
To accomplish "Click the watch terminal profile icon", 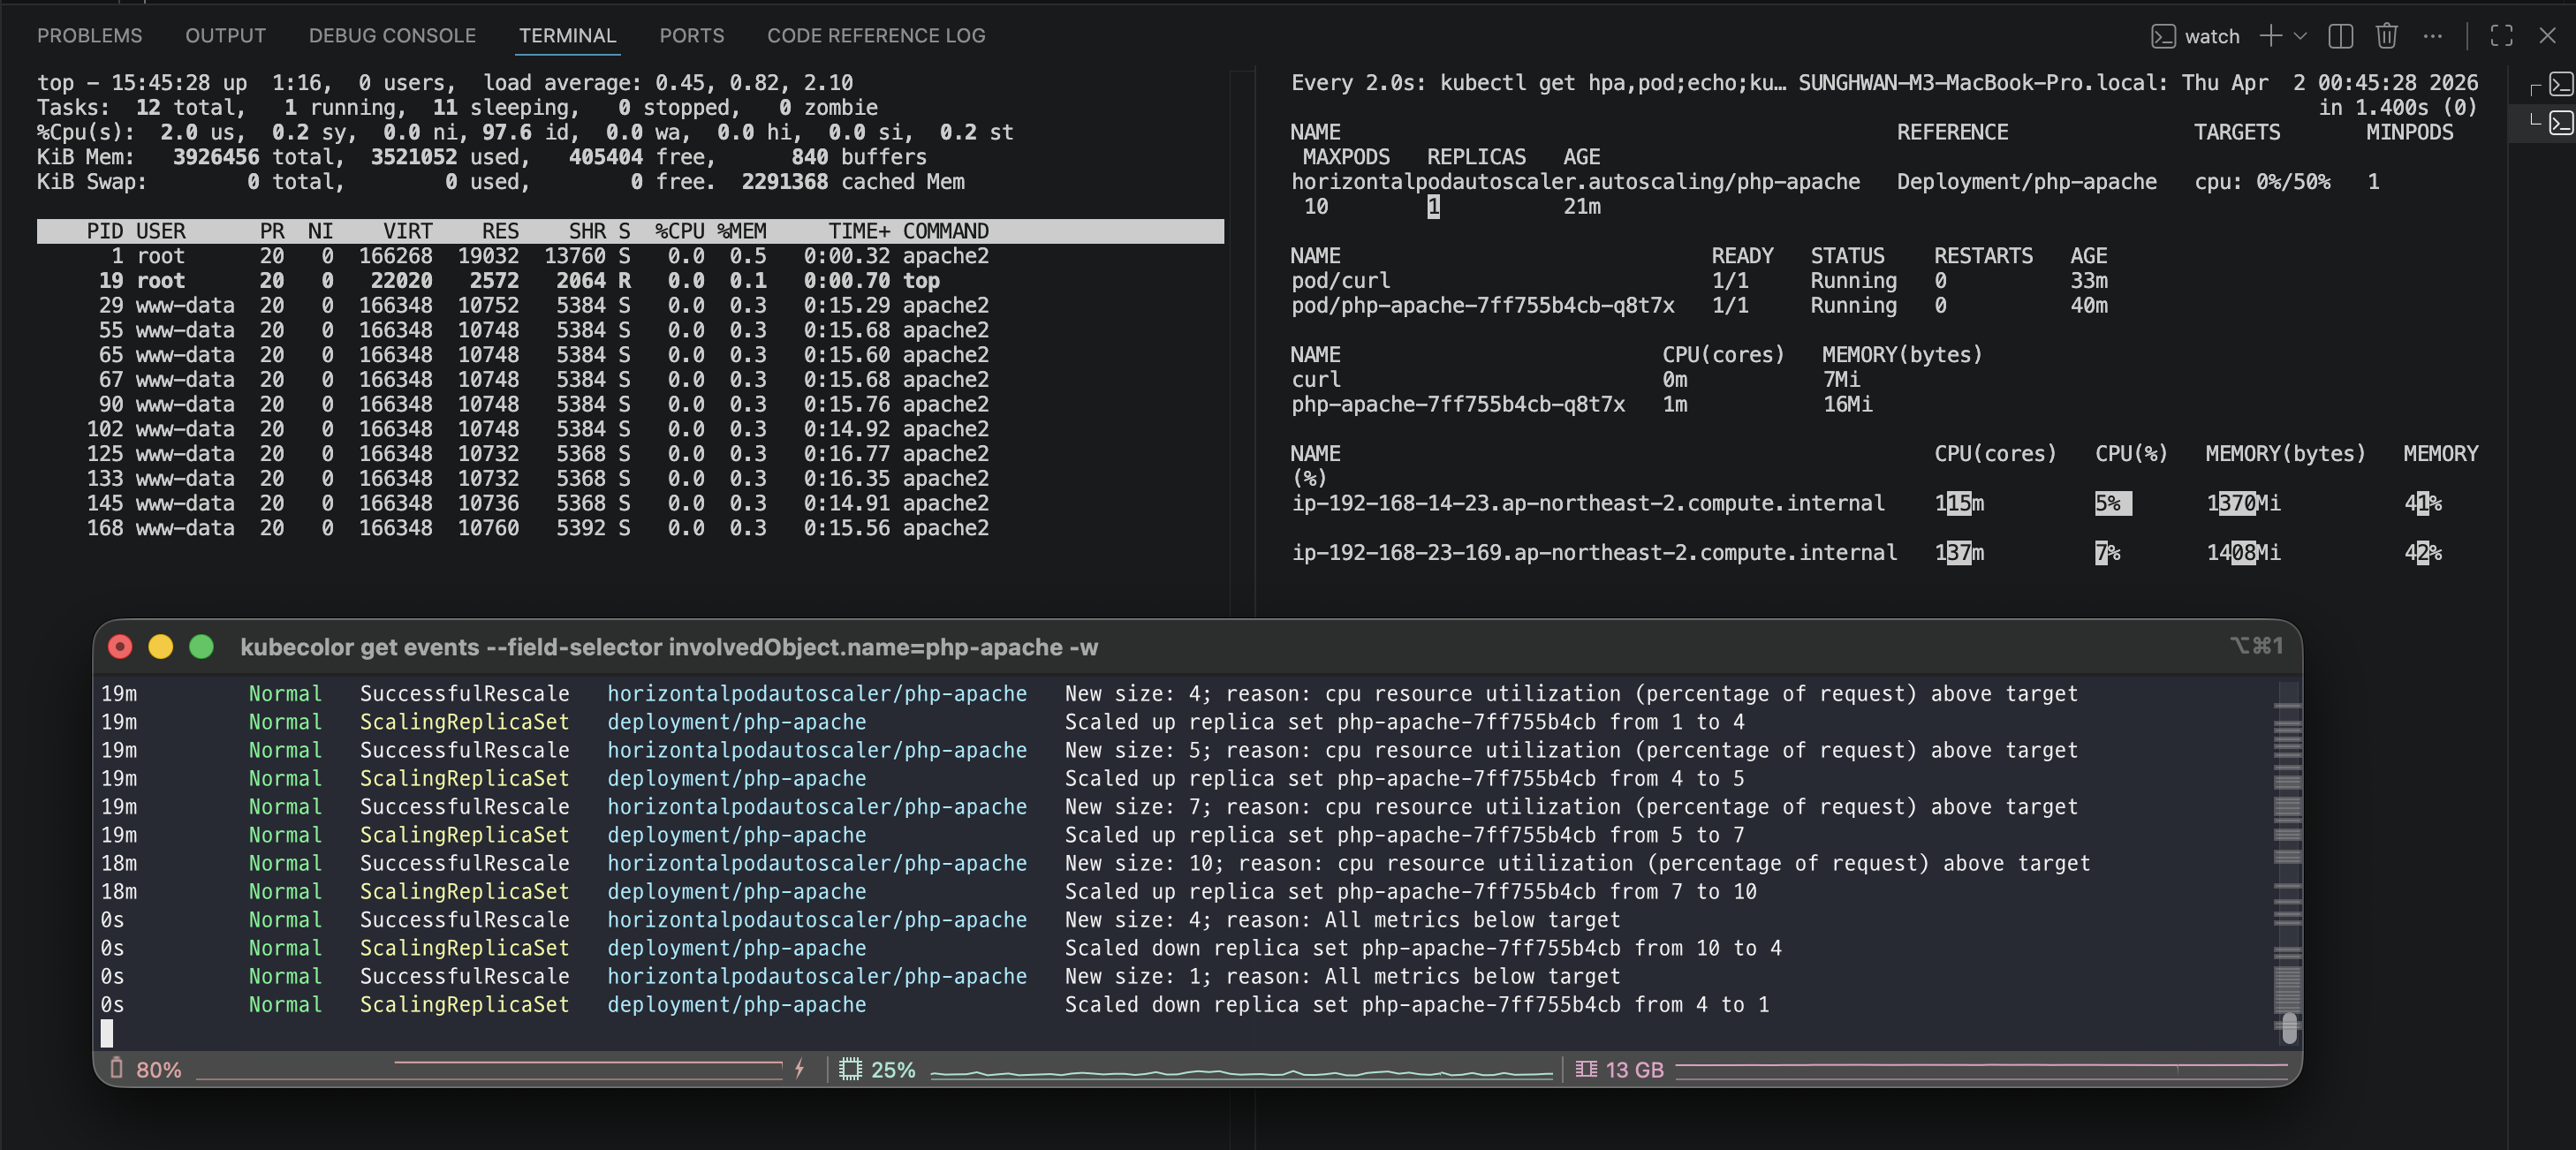I will 2163,36.
